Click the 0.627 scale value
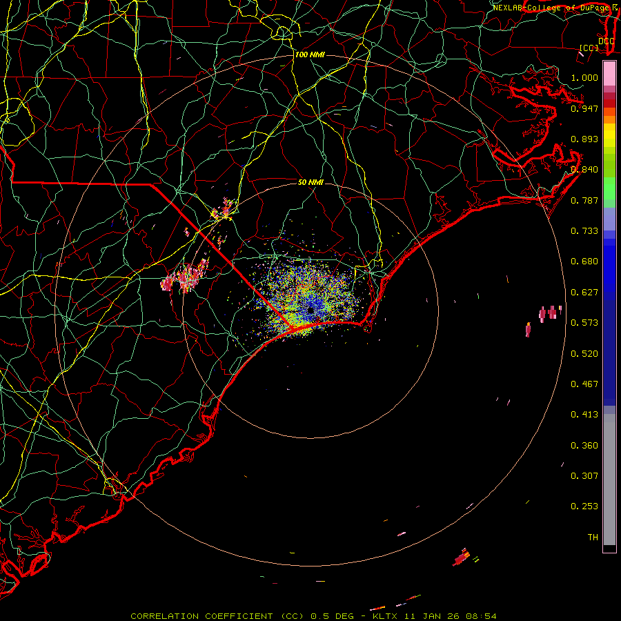The image size is (621, 621). 584,293
